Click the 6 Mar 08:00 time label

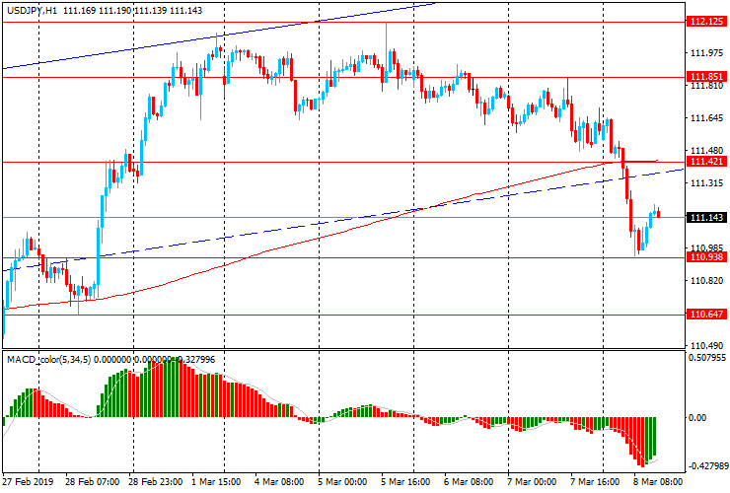coord(469,482)
